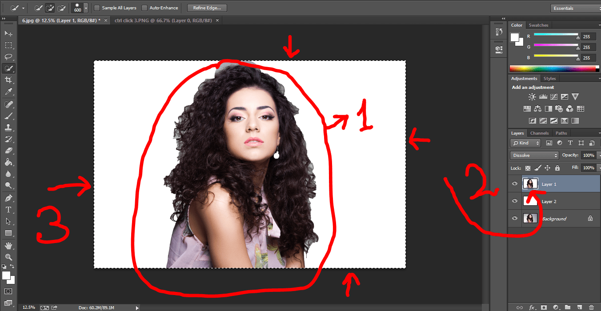
Task: Select the Zoom tool
Action: click(8, 257)
